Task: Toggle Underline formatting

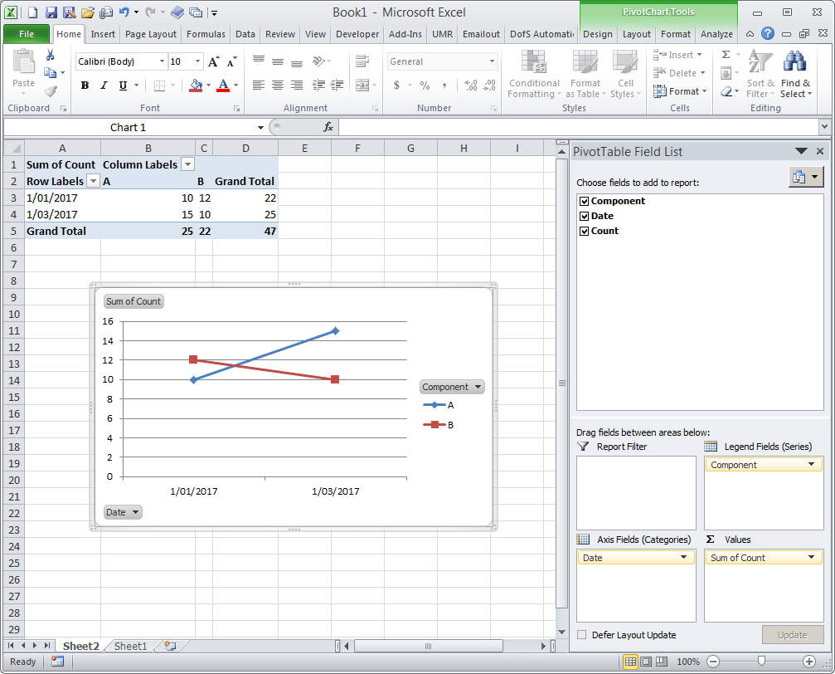Action: coord(123,85)
